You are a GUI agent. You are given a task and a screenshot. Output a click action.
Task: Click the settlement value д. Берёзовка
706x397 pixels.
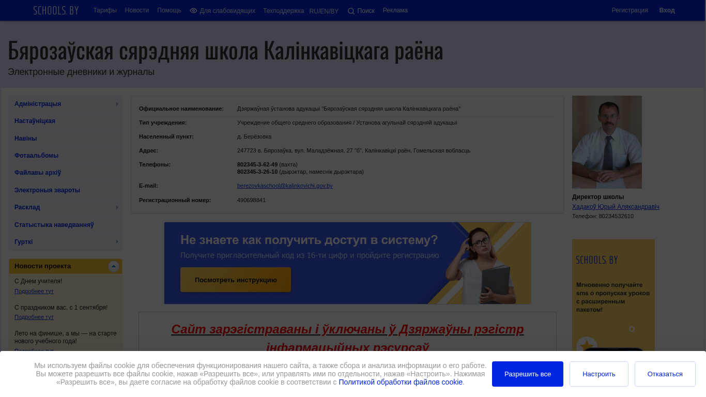pyautogui.click(x=254, y=136)
